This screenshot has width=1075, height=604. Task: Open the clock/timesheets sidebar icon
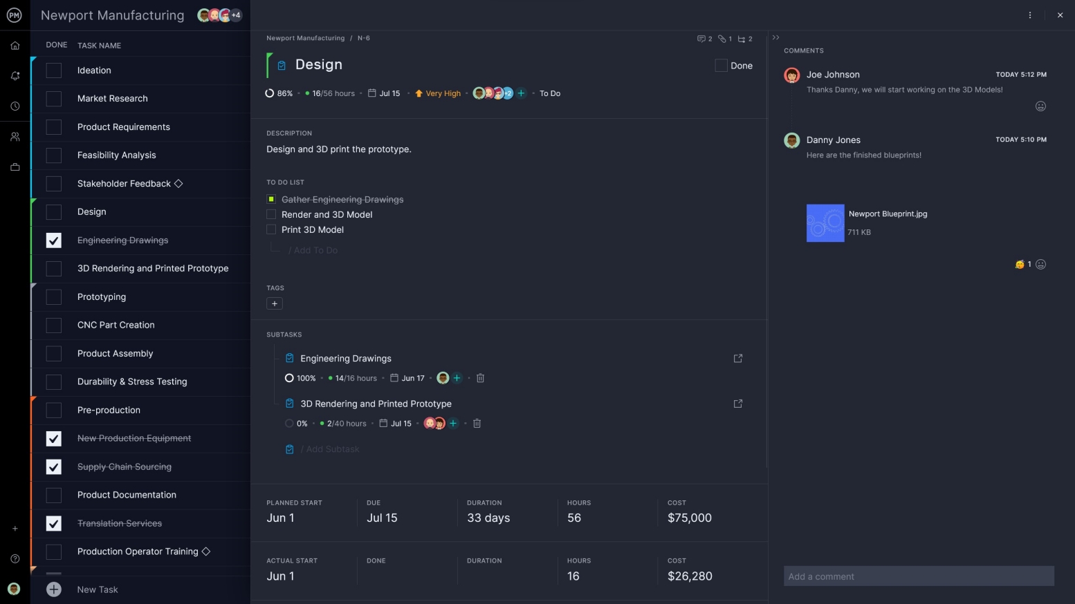coord(15,106)
